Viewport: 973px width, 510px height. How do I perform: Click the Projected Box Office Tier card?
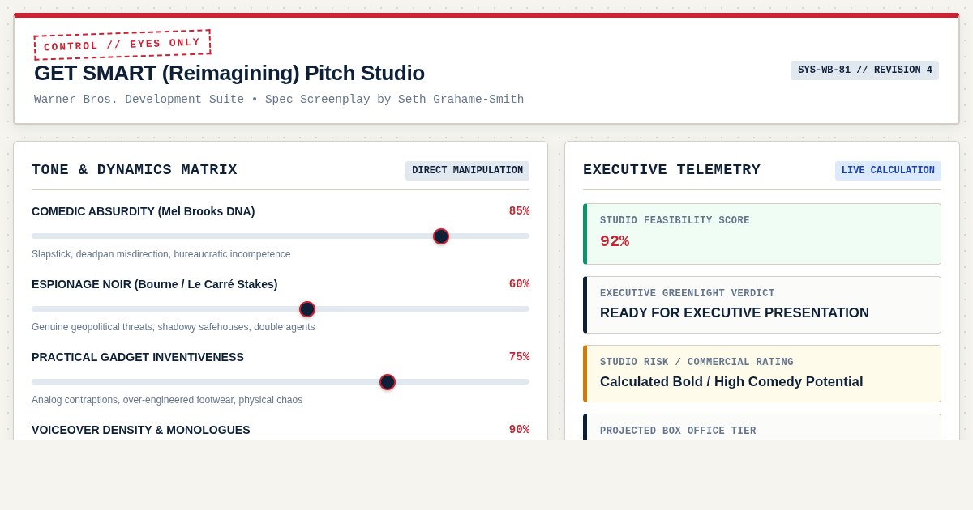[762, 427]
